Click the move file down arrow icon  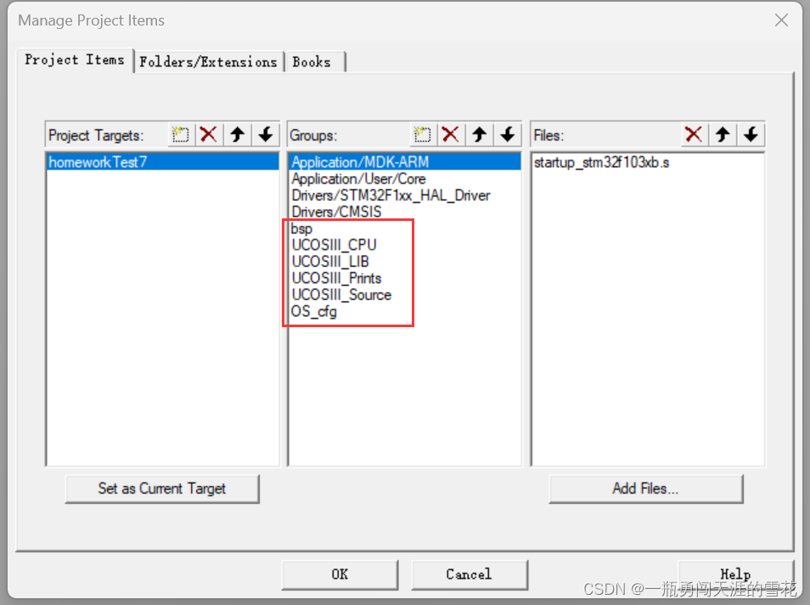(x=749, y=134)
